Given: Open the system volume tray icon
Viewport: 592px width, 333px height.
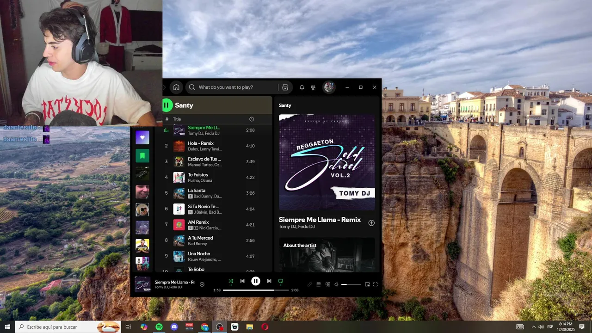Looking at the screenshot, I should (541, 327).
